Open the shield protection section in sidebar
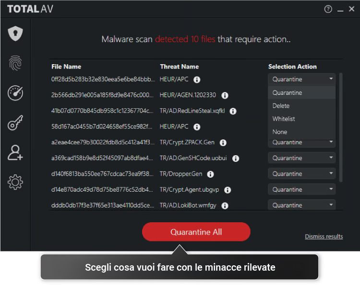Viewport: 360px width, 285px height. pyautogui.click(x=15, y=34)
